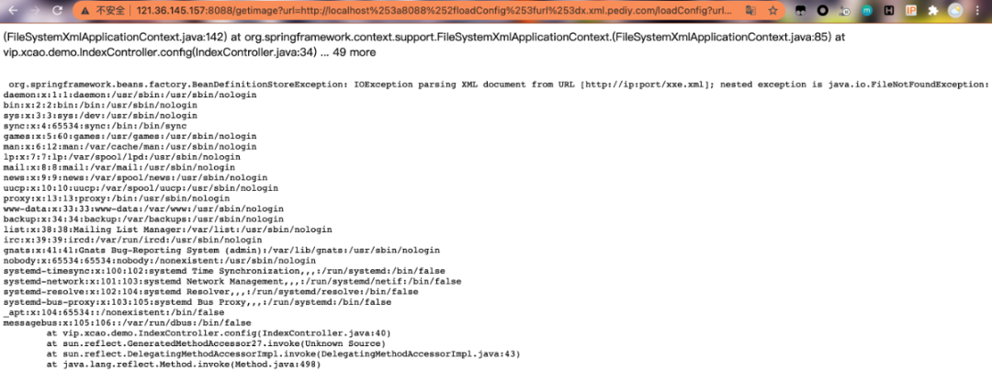Click the mail:x:8:8 passwd line
992x371 pixels.
tap(118, 167)
